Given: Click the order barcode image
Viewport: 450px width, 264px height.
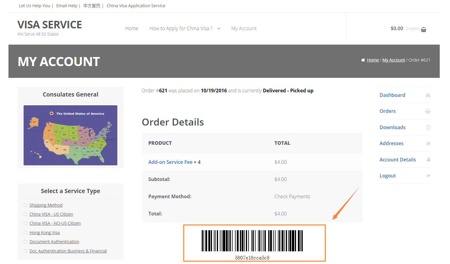Looking at the screenshot, I should [x=252, y=241].
